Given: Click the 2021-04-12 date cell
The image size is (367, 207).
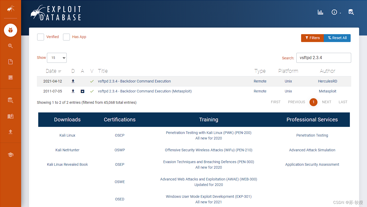Looking at the screenshot, I should (x=52, y=81).
